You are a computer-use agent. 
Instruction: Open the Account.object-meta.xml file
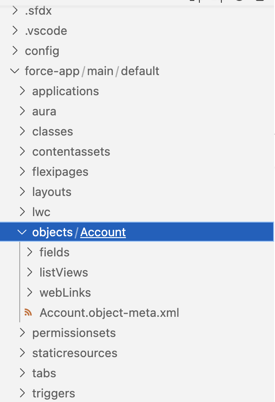click(109, 313)
